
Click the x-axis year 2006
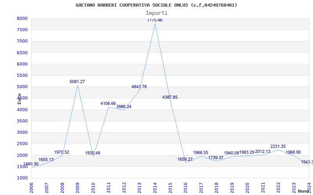point(31,188)
